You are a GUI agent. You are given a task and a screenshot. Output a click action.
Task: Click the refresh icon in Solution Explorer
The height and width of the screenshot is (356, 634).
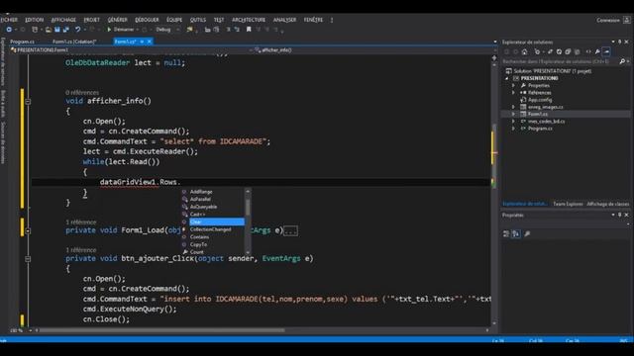pos(559,51)
